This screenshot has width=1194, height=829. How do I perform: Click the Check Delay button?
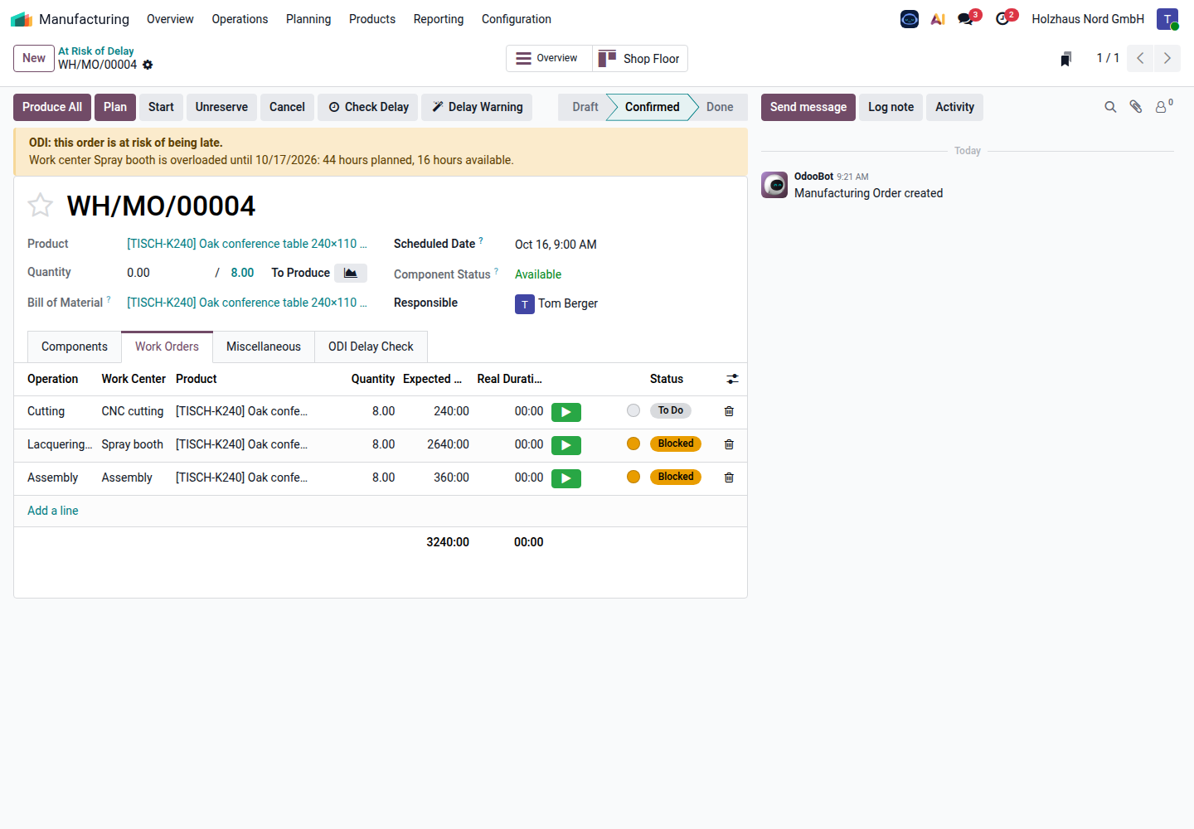[368, 107]
